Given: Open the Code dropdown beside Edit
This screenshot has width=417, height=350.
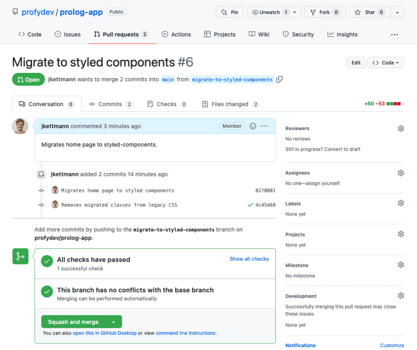Looking at the screenshot, I should [386, 62].
